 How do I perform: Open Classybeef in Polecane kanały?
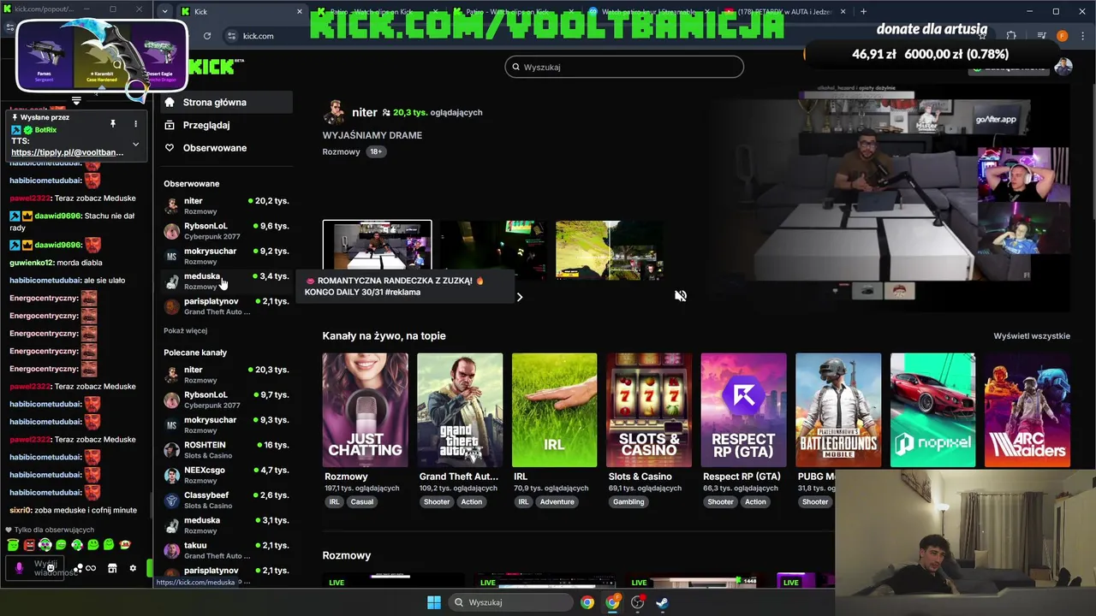tap(226, 500)
